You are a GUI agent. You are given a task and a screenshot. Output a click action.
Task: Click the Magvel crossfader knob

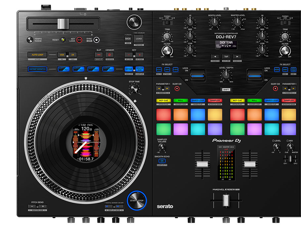pos(226,201)
